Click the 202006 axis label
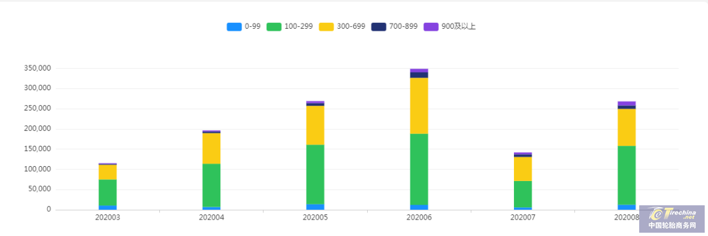The image size is (708, 236). (x=419, y=218)
